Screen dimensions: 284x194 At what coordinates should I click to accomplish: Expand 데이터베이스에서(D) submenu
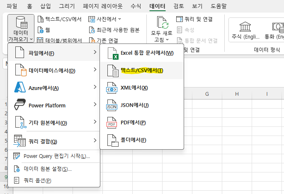tap(54, 70)
